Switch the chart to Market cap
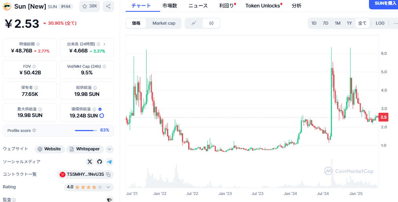398x202 pixels. pyautogui.click(x=164, y=23)
